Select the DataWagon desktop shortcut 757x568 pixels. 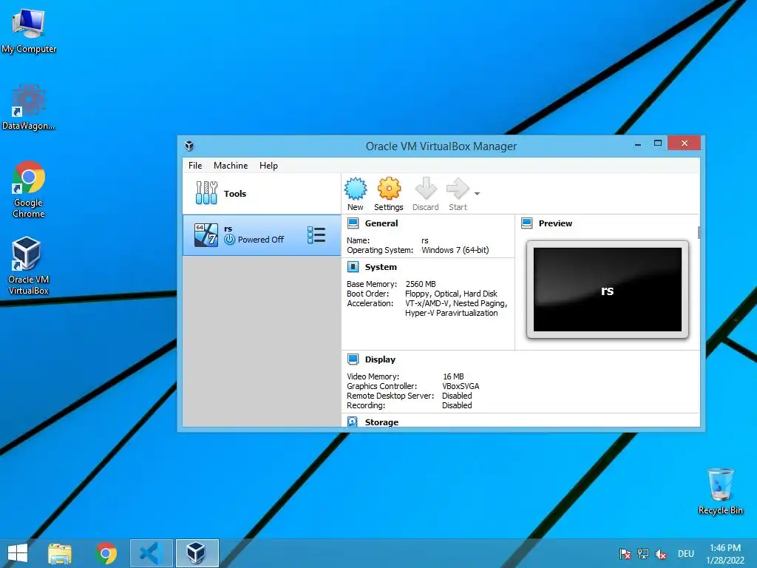29,107
